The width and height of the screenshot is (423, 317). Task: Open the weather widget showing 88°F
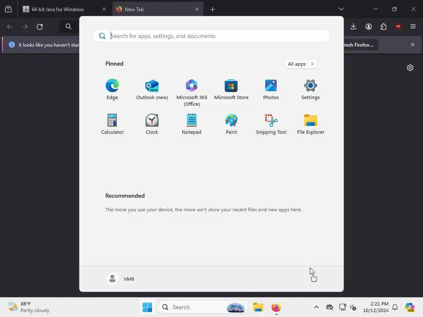pyautogui.click(x=29, y=307)
